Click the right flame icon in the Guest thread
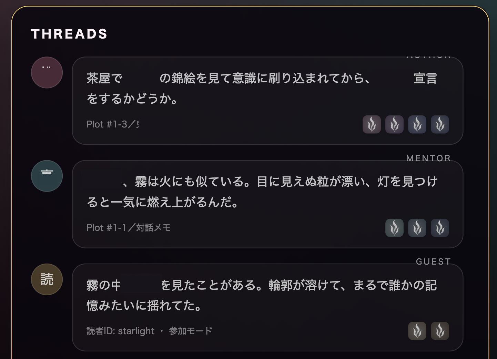The width and height of the screenshot is (497, 359). (x=440, y=331)
